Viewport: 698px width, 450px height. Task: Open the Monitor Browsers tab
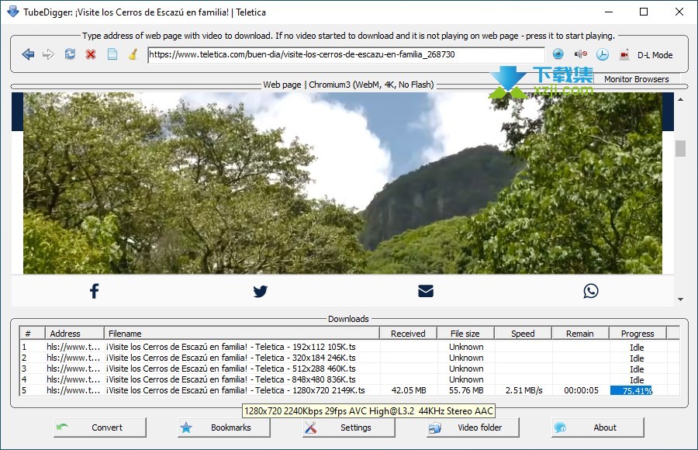point(636,79)
